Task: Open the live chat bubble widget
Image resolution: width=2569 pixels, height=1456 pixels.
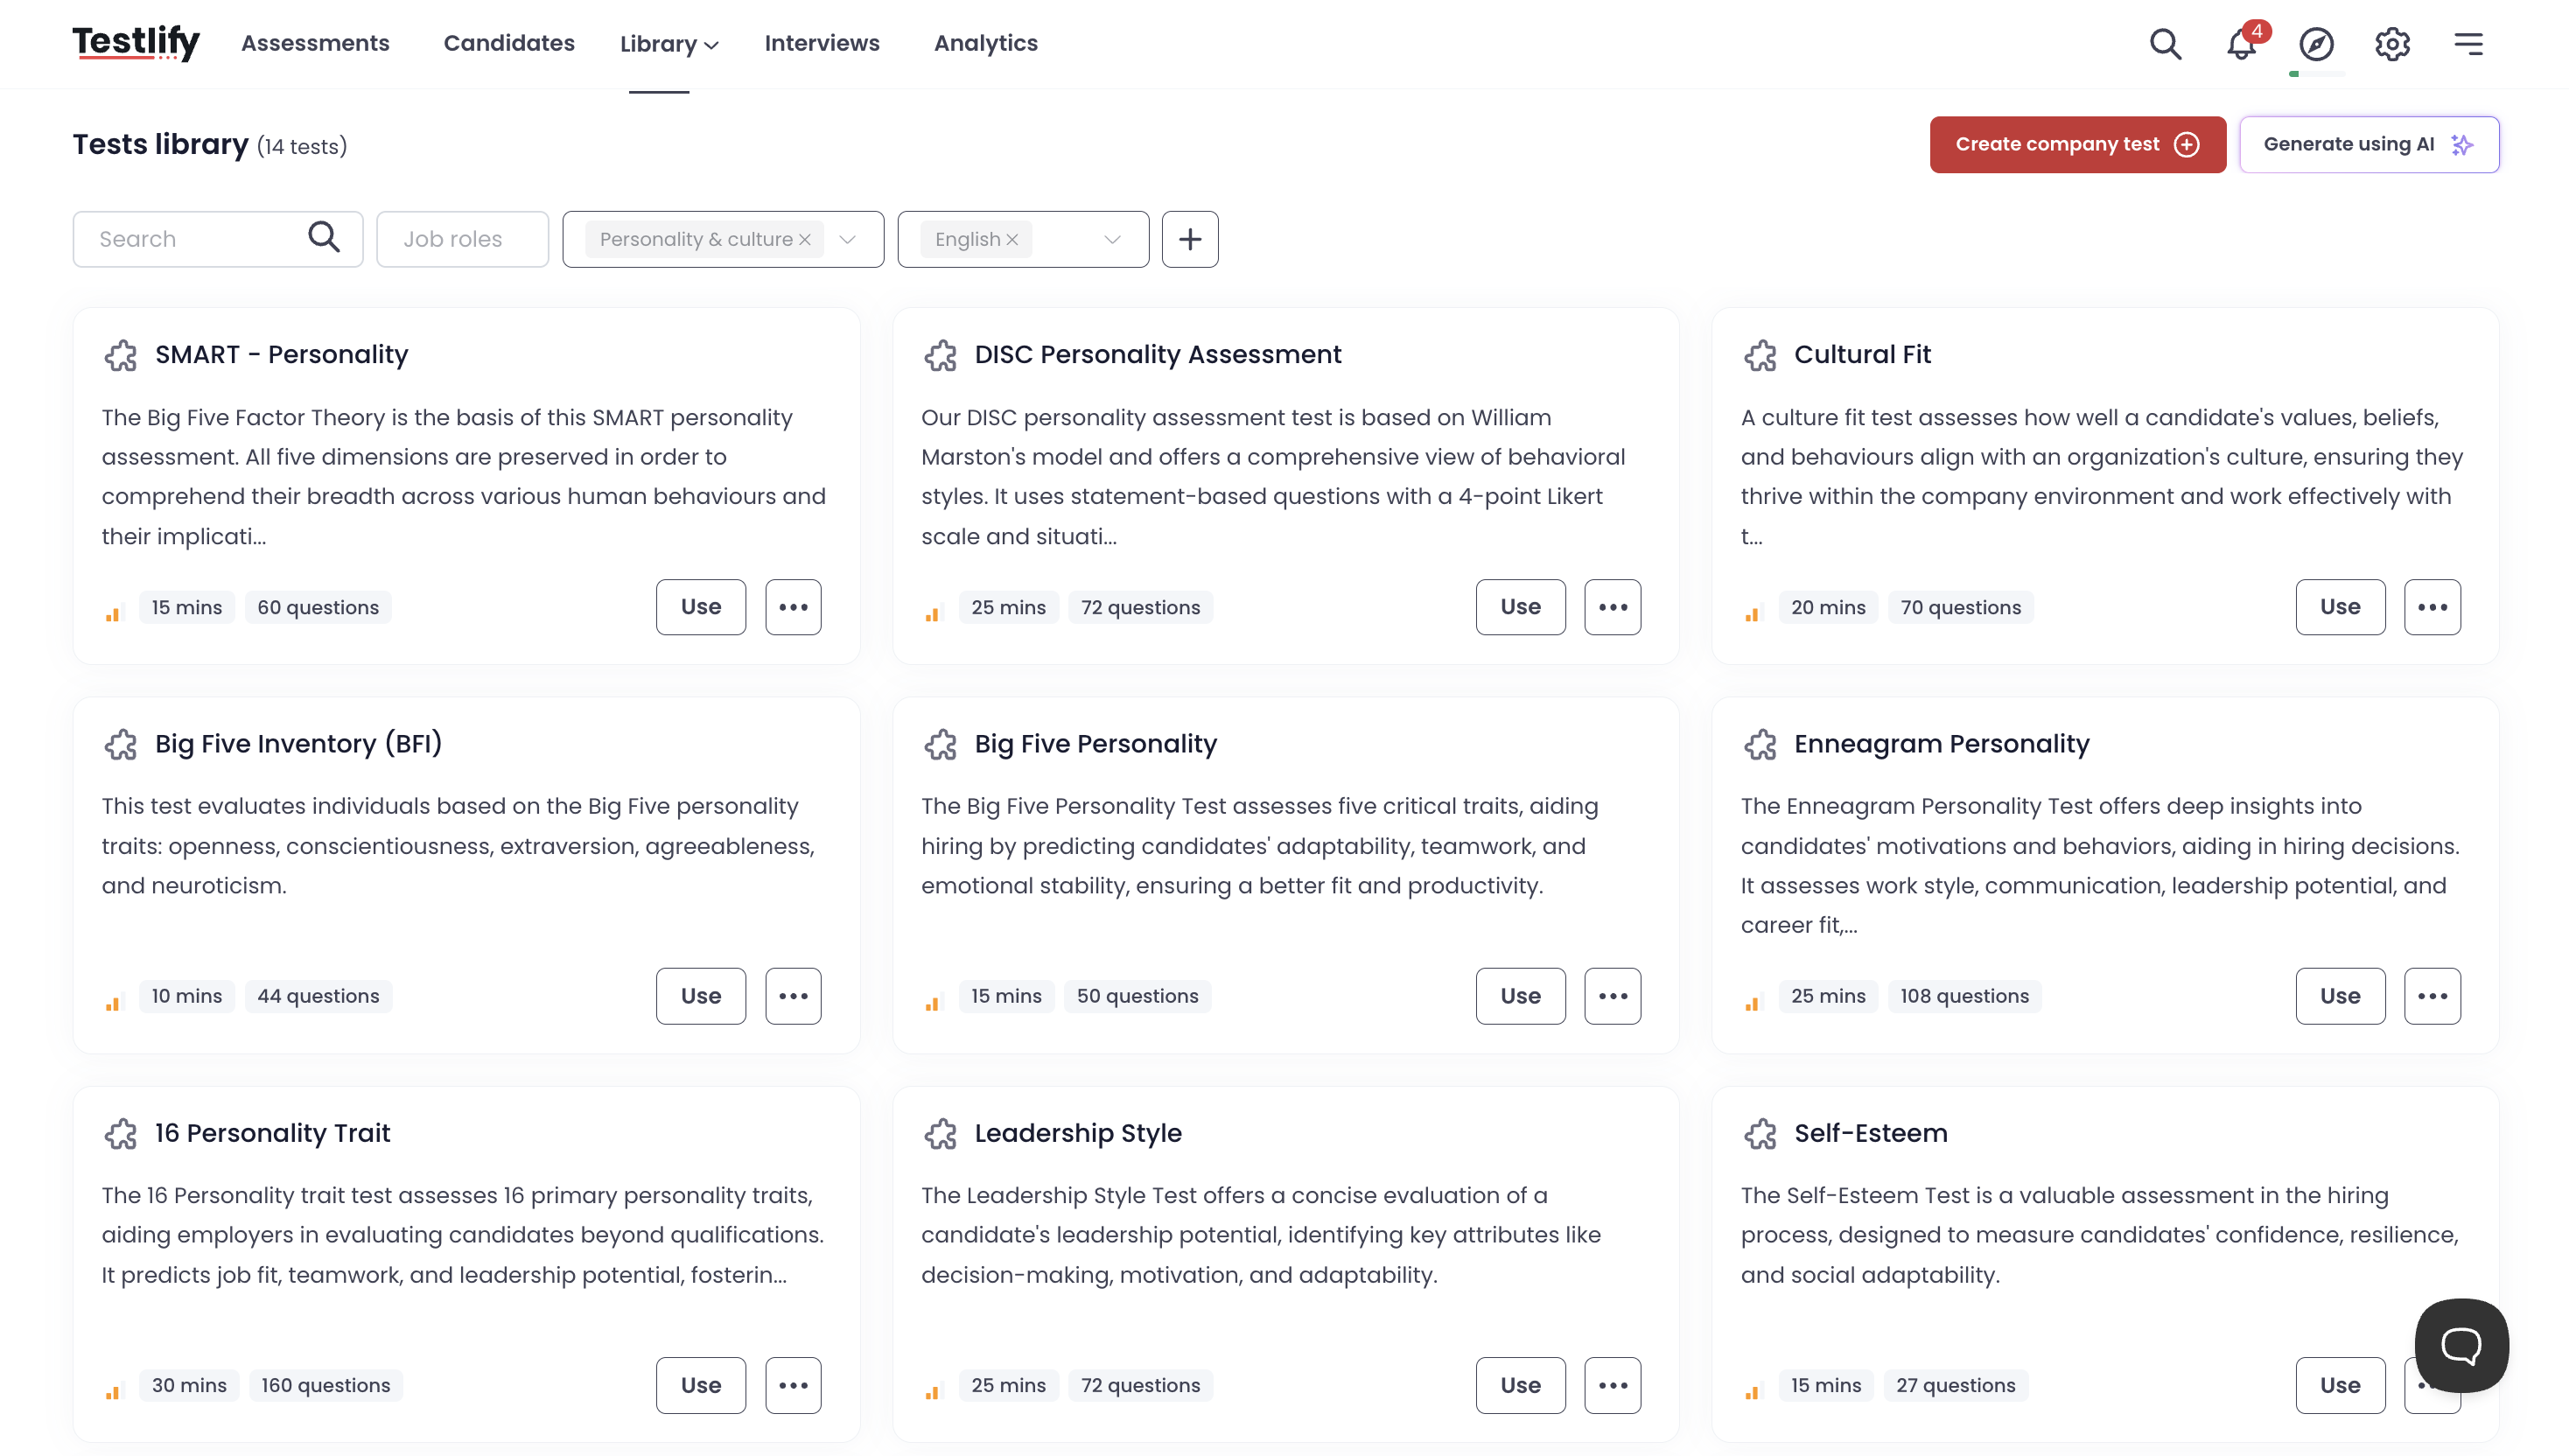Action: [x=2461, y=1345]
